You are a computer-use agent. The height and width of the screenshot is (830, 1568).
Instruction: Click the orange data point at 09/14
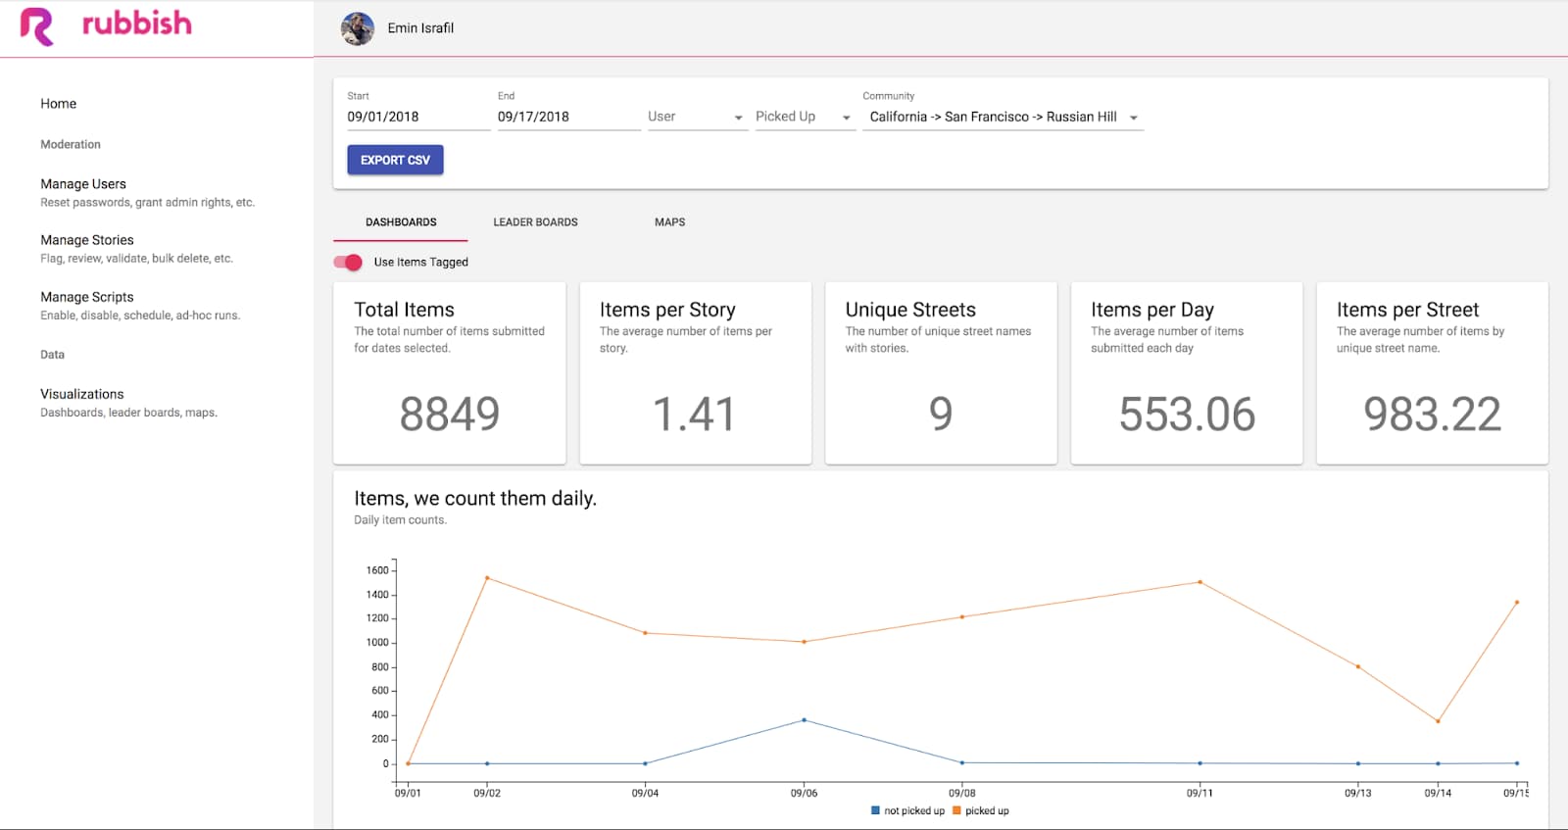tap(1438, 721)
